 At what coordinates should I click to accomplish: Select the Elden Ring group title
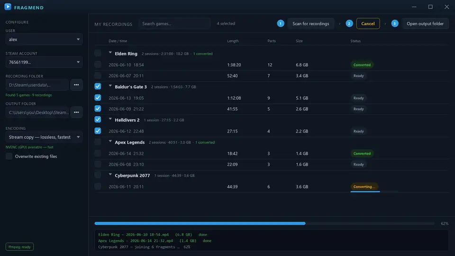click(126, 54)
